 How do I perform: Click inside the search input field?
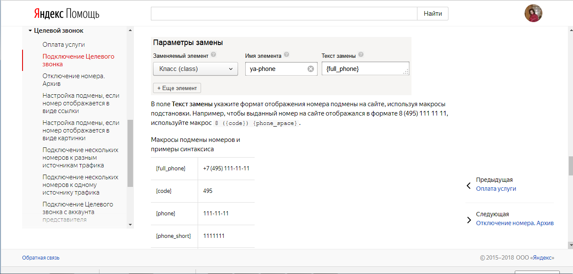coord(284,13)
